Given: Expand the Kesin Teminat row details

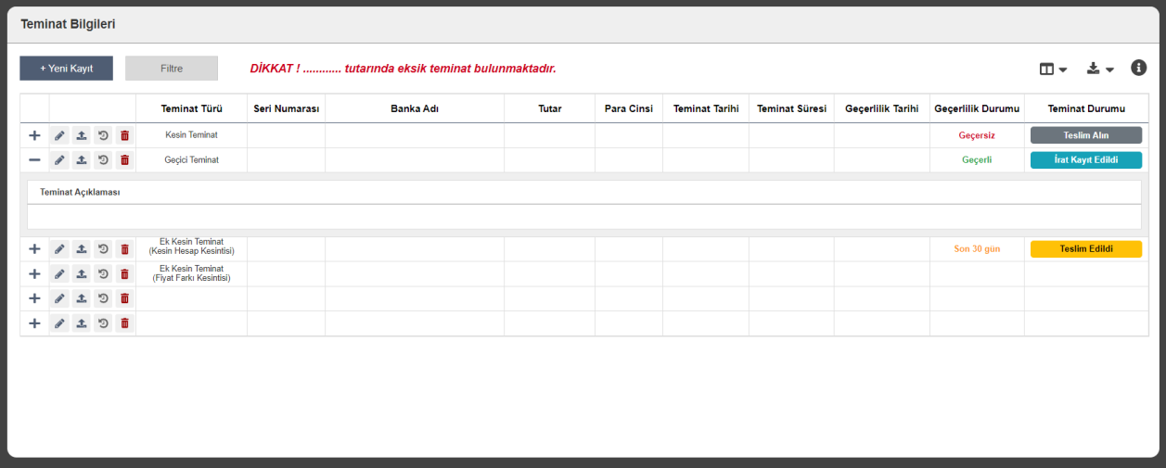Looking at the screenshot, I should tap(34, 135).
